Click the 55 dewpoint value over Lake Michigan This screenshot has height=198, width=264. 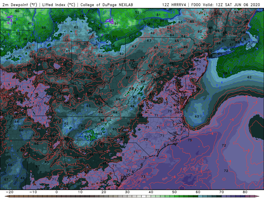44,28
